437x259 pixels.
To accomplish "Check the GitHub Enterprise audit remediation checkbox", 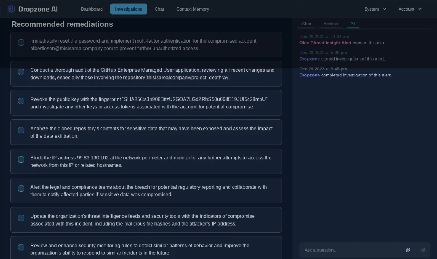I will click(21, 72).
